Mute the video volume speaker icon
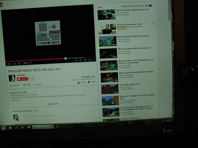 click(19, 64)
